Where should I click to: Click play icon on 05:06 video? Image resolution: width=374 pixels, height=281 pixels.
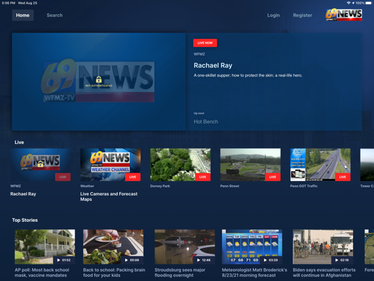127,260
